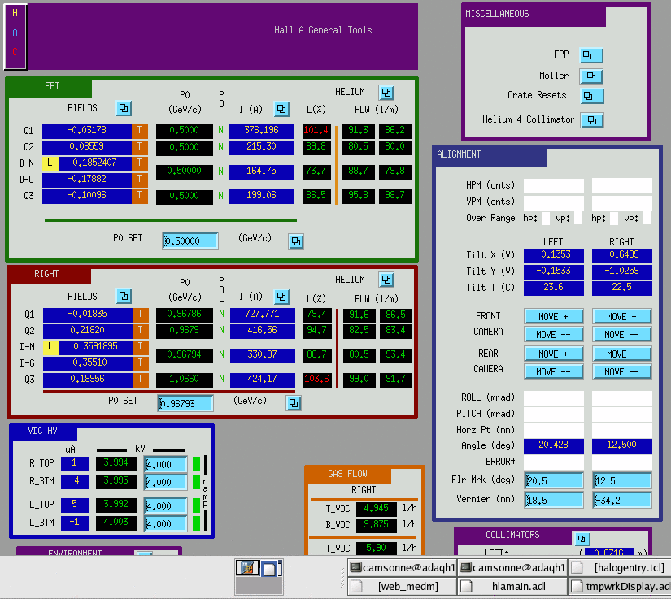This screenshot has width=671, height=599.
Task: Open related display beside RIGHT P0 SET
Action: [294, 403]
